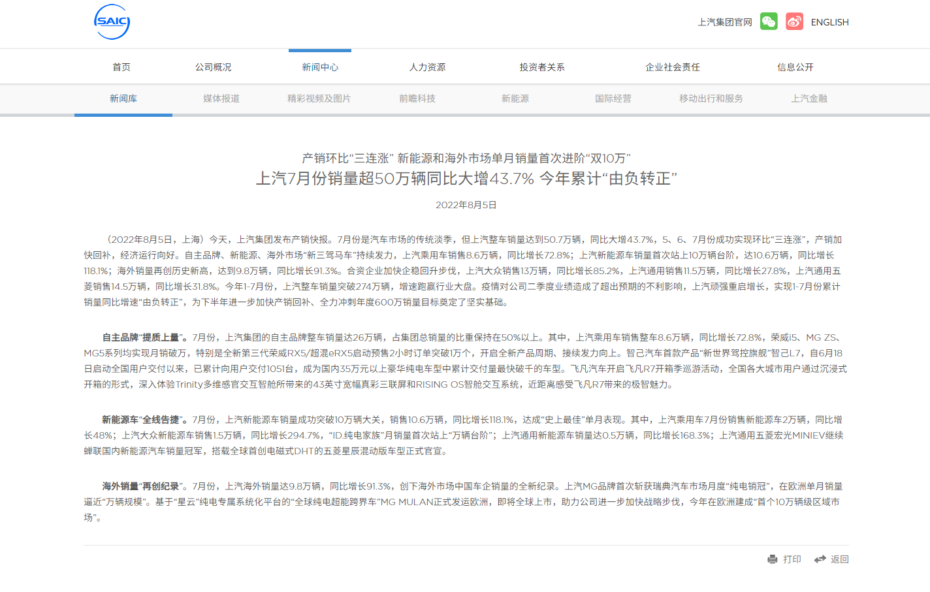Image resolution: width=930 pixels, height=592 pixels.
Task: Select 精彩视频及图片 tab
Action: coord(319,99)
